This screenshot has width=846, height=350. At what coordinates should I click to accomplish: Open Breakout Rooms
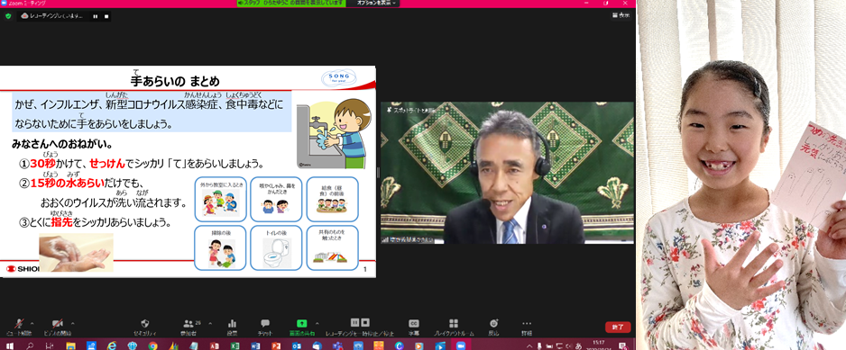(454, 327)
